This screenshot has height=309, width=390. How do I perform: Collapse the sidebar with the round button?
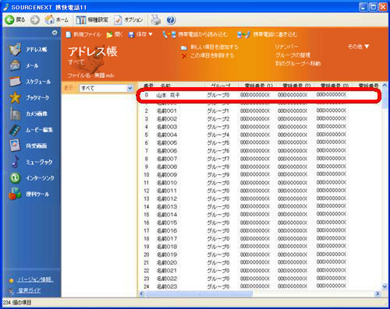pyautogui.click(x=55, y=33)
